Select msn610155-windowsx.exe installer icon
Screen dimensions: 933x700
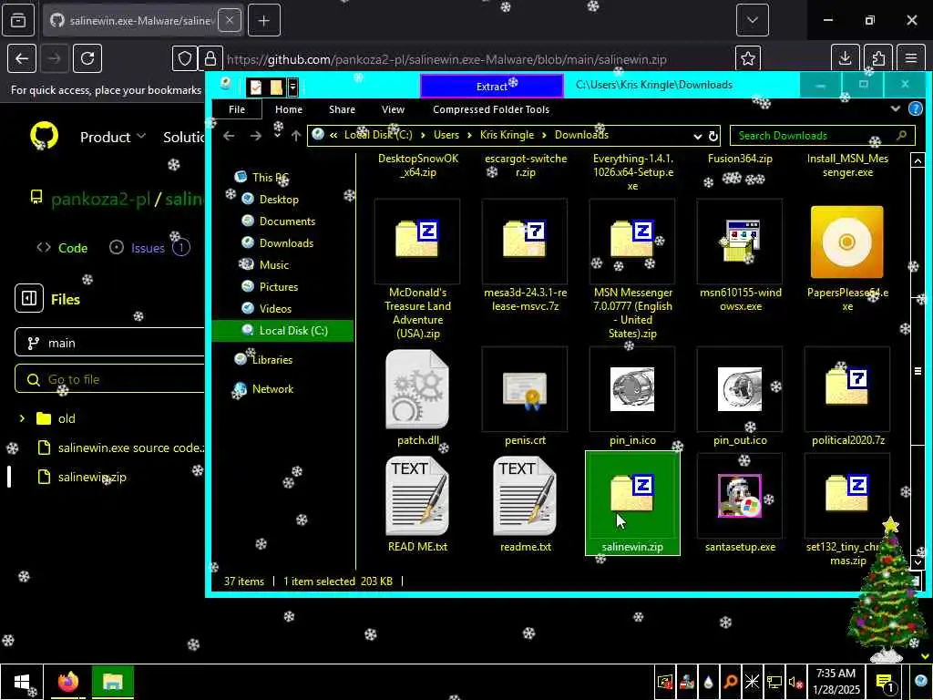740,241
